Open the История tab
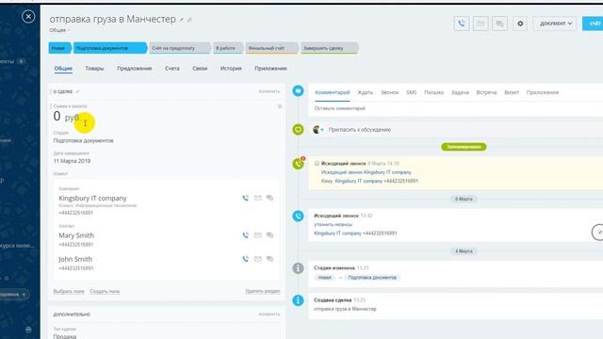This screenshot has height=339, width=603. coord(231,69)
